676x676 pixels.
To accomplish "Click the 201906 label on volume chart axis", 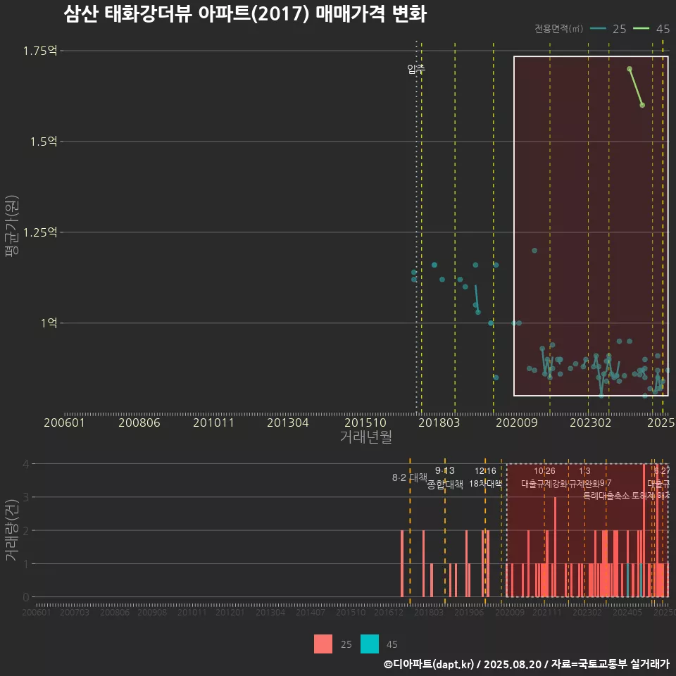I will tap(469, 612).
